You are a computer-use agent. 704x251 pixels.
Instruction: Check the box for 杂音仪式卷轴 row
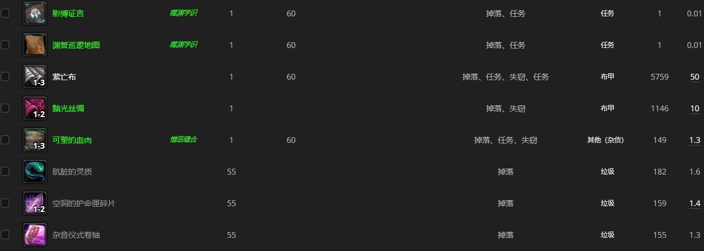pyautogui.click(x=5, y=235)
